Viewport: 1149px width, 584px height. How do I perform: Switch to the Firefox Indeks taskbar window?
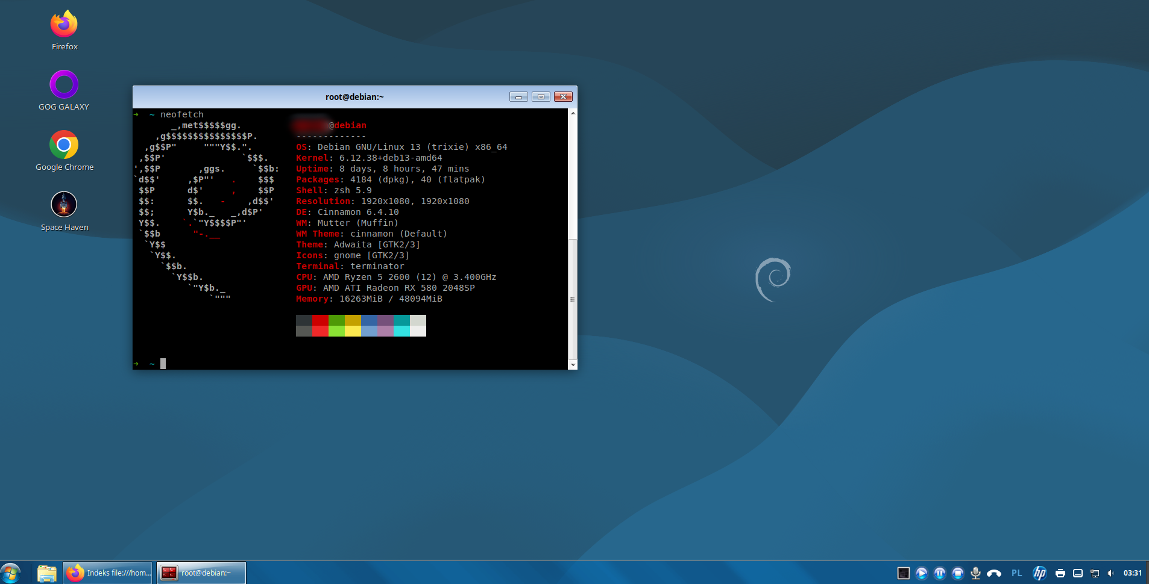click(109, 573)
